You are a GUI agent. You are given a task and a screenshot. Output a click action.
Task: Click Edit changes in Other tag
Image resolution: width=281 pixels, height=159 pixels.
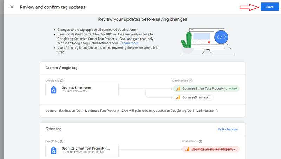click(228, 129)
